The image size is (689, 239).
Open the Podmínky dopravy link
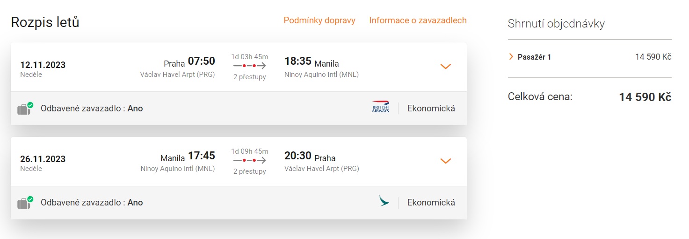click(x=319, y=20)
